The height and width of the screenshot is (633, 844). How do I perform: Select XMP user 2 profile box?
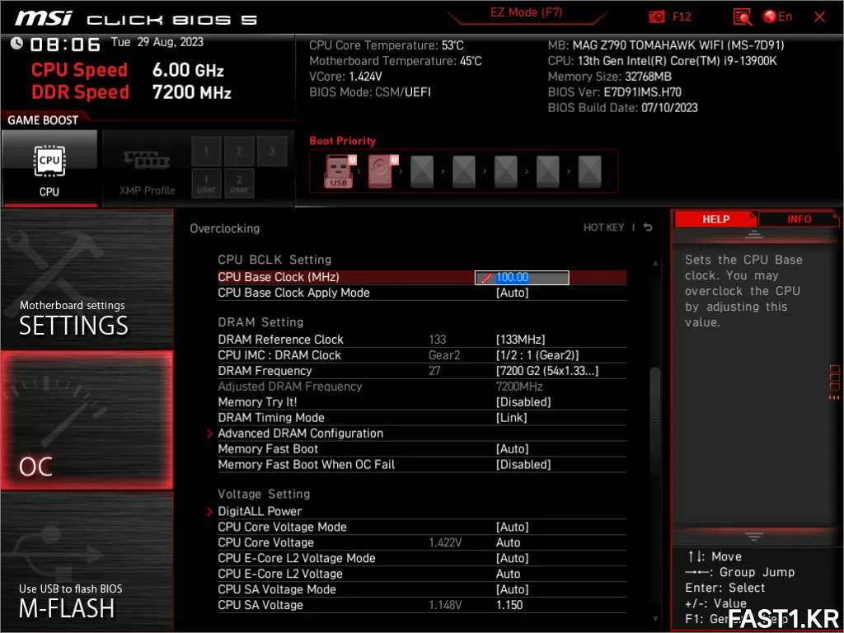pos(239,184)
